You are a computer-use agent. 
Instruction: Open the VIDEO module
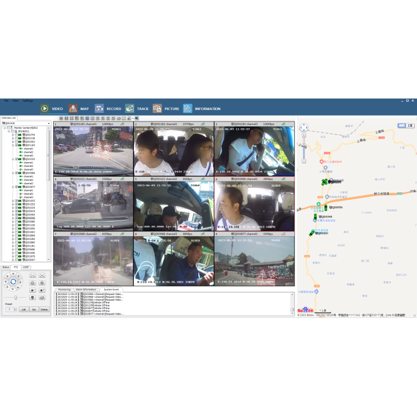(x=52, y=109)
